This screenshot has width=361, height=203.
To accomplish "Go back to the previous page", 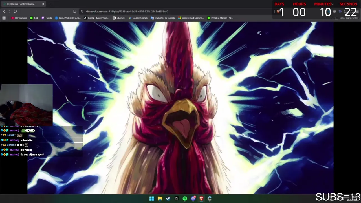I will (4, 11).
